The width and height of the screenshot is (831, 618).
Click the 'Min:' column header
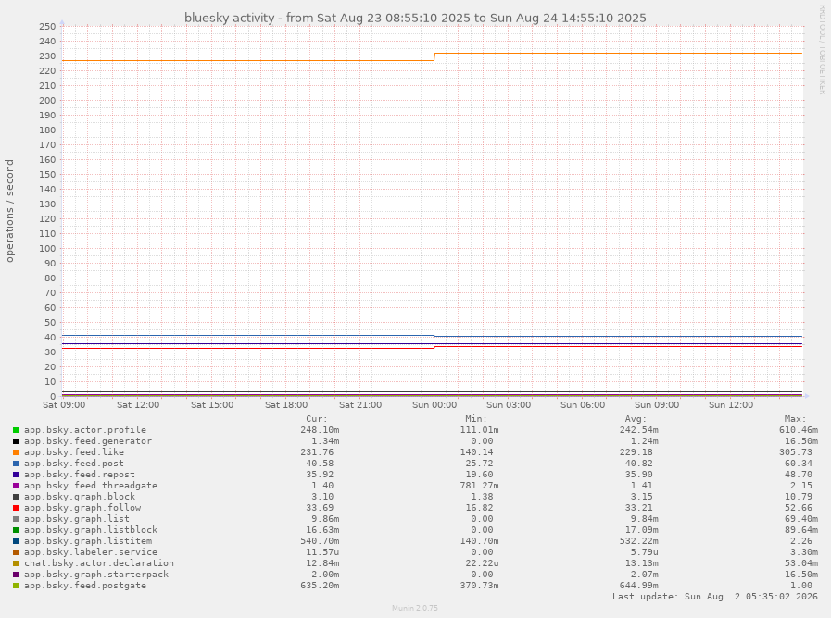(x=476, y=419)
